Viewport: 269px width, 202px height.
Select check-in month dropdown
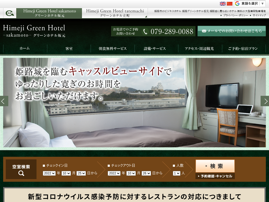pos(66,173)
